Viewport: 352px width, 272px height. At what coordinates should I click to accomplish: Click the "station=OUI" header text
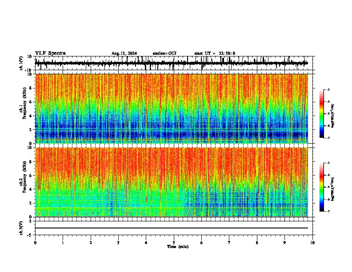point(164,53)
